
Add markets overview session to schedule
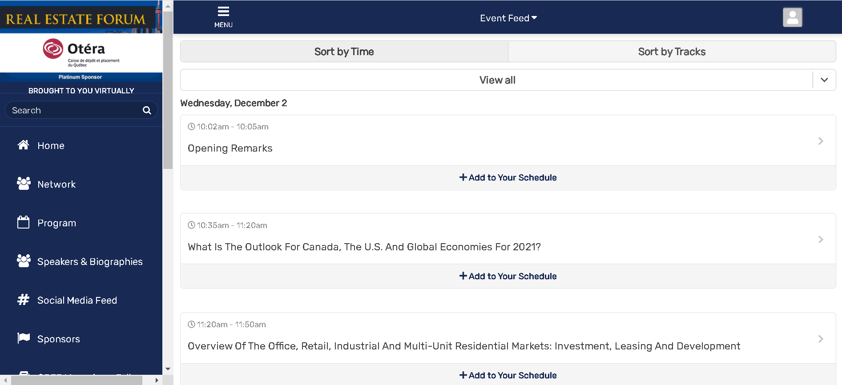[508, 375]
